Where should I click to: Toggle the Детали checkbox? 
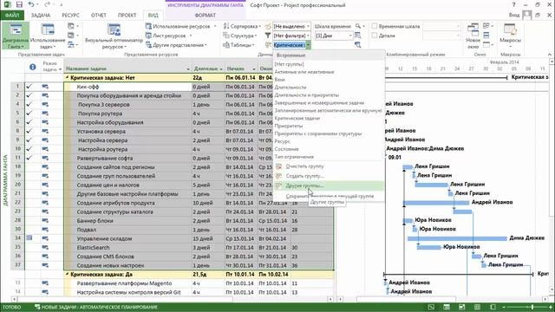(x=375, y=36)
